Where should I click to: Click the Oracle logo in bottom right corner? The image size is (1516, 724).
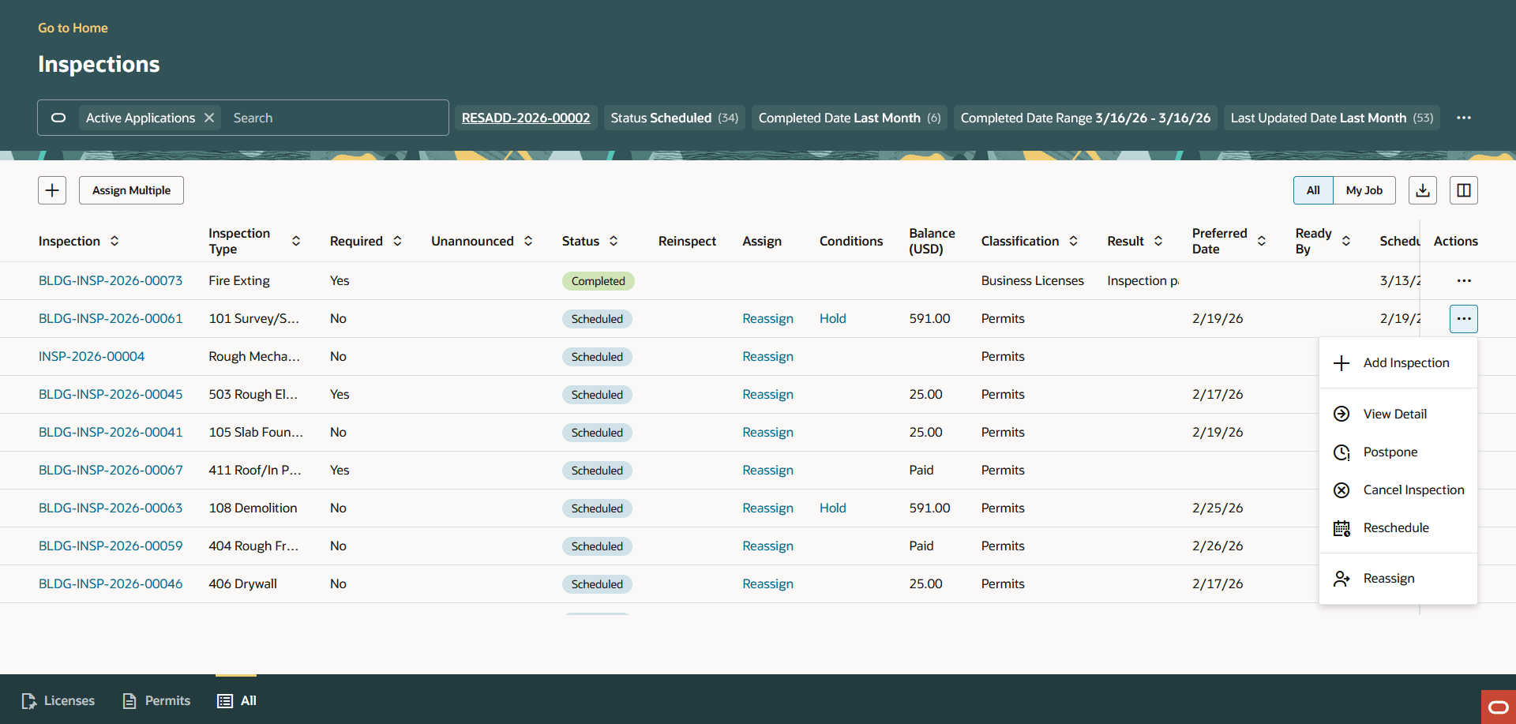click(x=1497, y=707)
